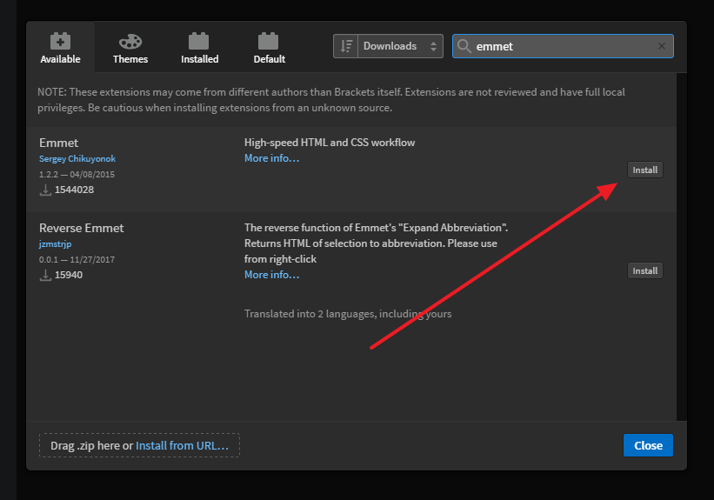Click the Reverse Emmet download icon
Screen dimensions: 714x500
45,275
